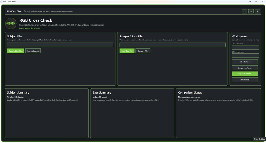Click the green waveform app logo
266x143 pixels.
click(11, 24)
